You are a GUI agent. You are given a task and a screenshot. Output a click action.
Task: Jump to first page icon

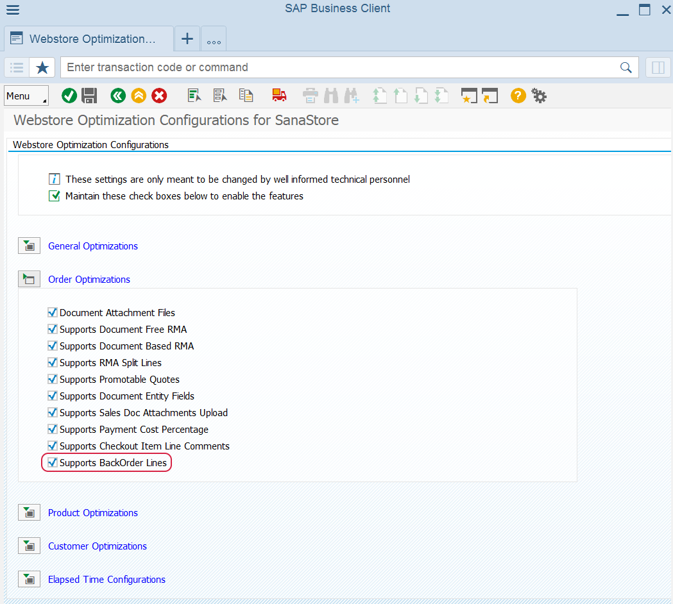[379, 96]
